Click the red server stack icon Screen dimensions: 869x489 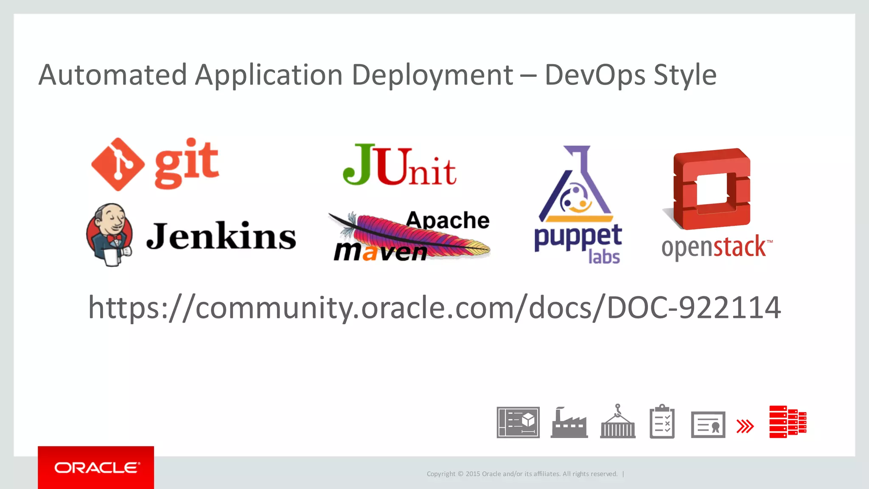pos(788,422)
